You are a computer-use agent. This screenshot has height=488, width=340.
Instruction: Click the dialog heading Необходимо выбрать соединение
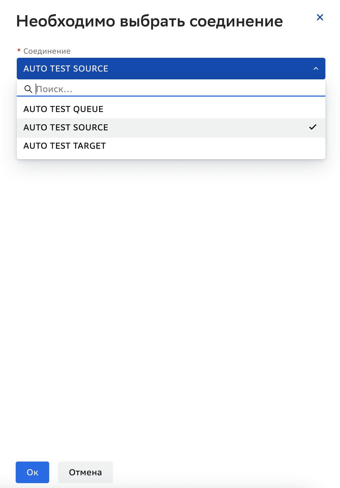(149, 21)
